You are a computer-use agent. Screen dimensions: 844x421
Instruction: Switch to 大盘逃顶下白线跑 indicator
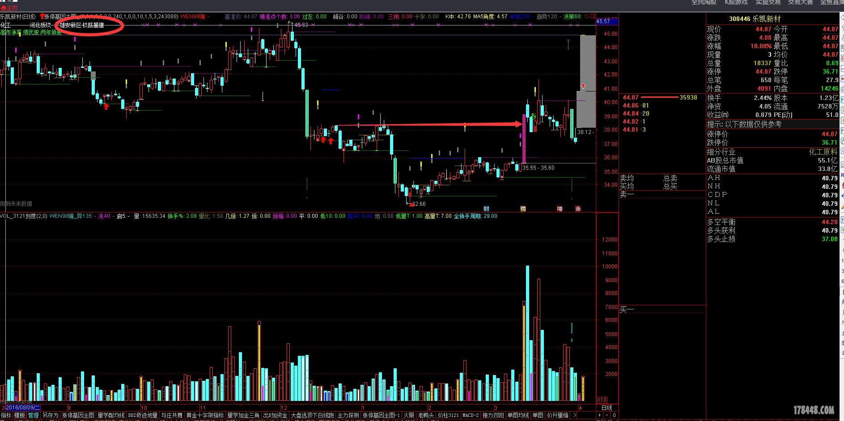click(x=312, y=415)
